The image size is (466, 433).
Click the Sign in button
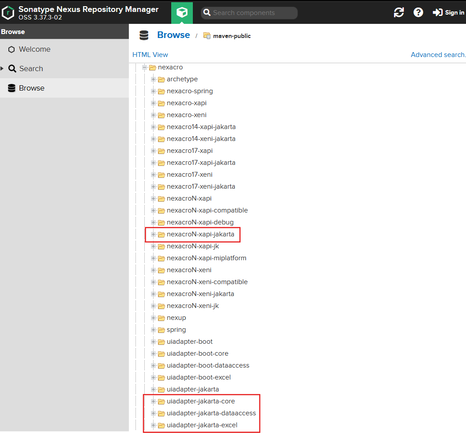coord(448,12)
